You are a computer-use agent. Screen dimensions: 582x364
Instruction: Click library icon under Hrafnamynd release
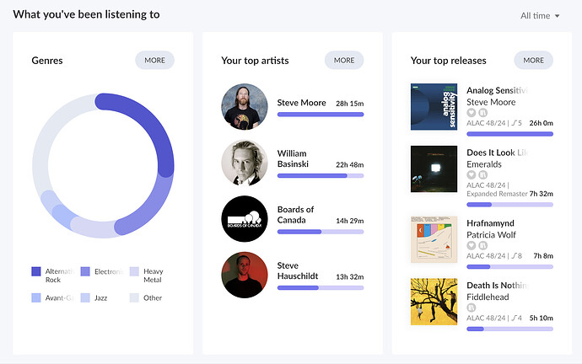(x=483, y=245)
